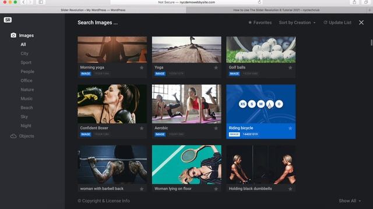This screenshot has height=209, width=373.
Task: Star the Woman lying on floor image
Action: point(216,189)
